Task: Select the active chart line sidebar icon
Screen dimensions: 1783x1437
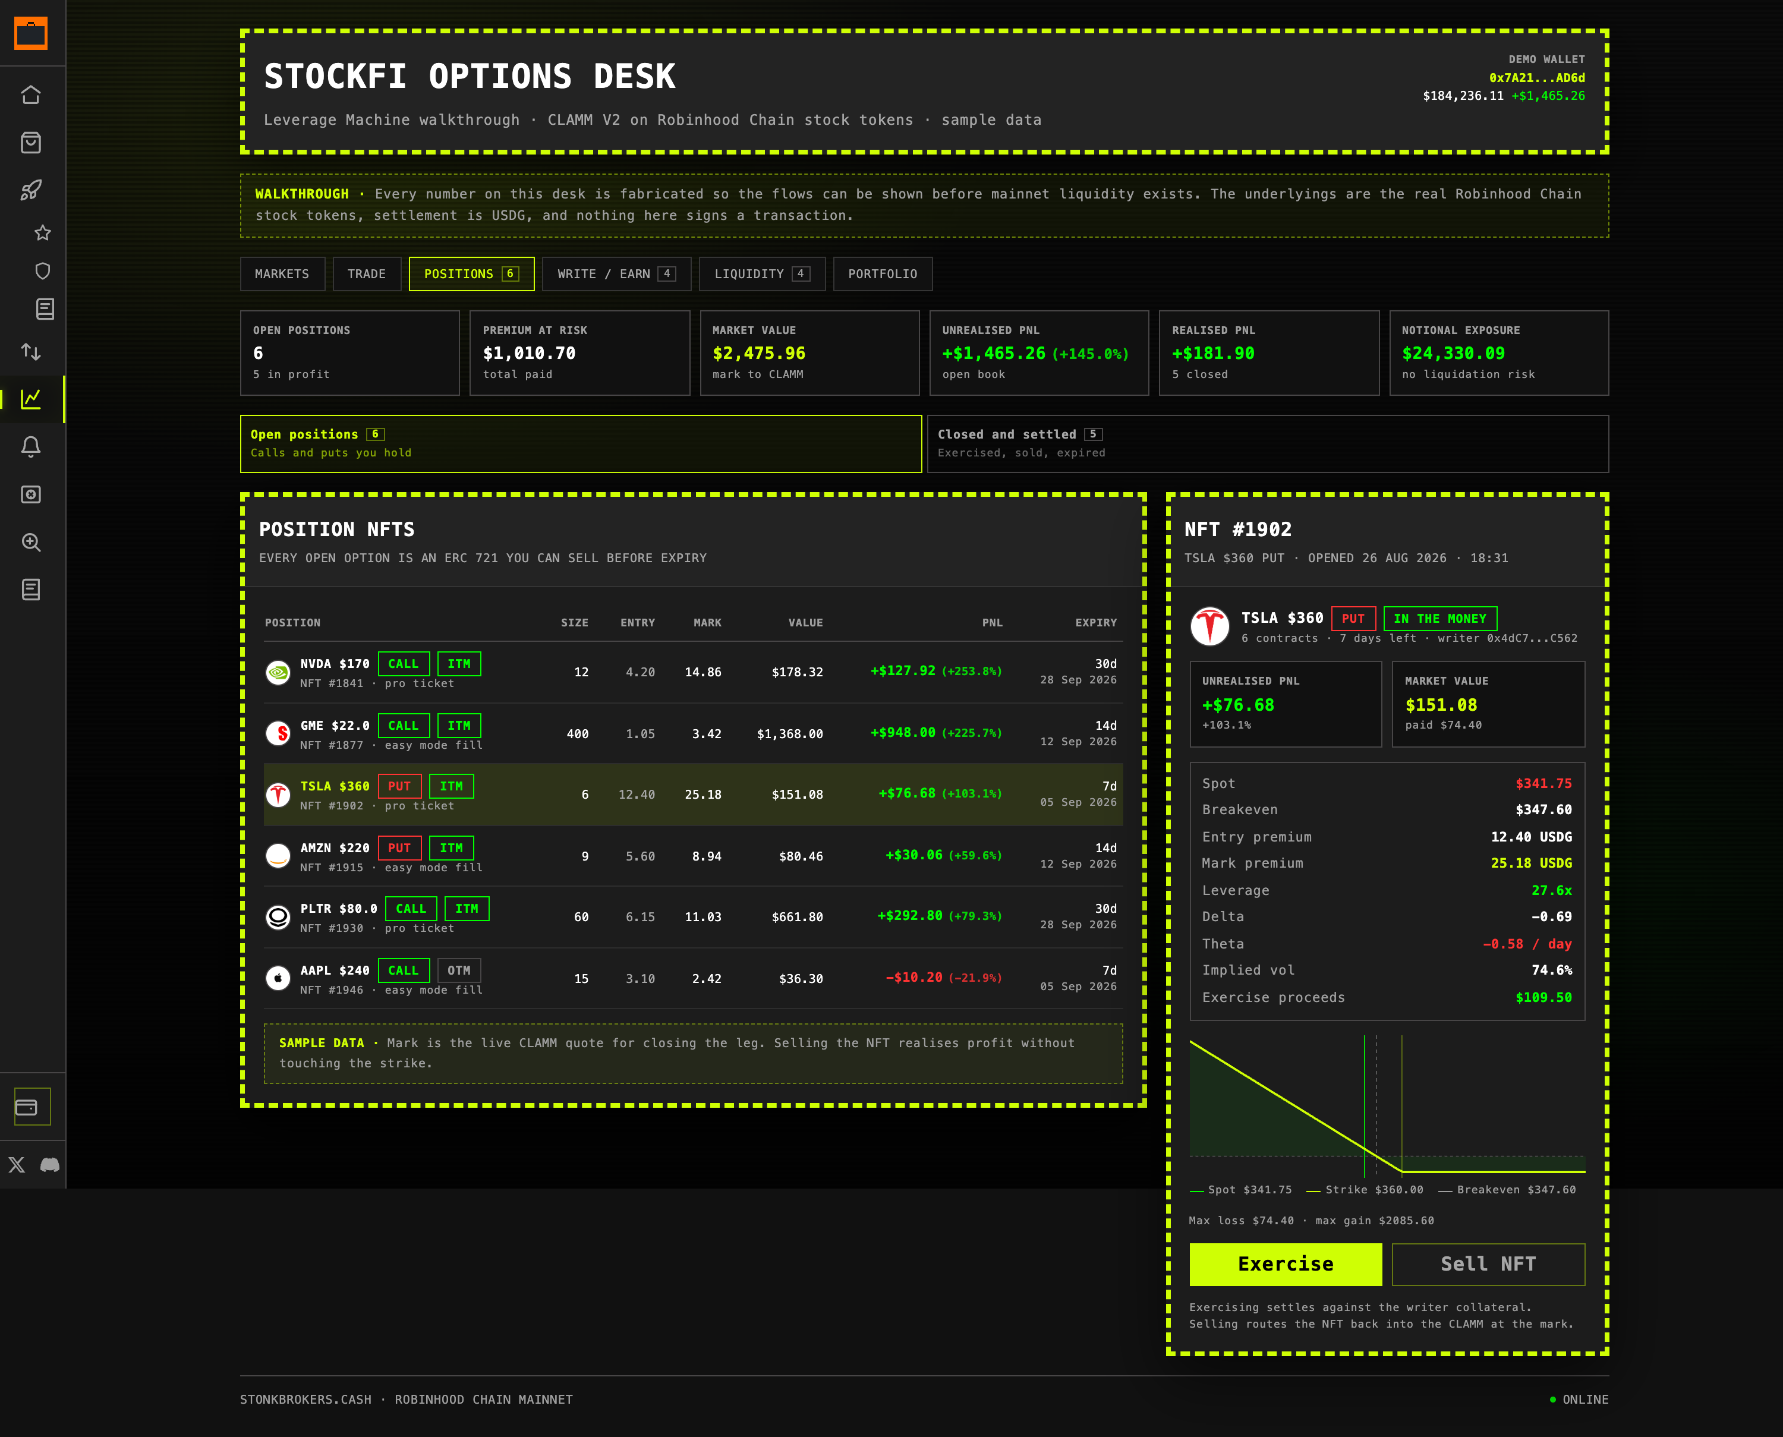Action: pos(31,399)
